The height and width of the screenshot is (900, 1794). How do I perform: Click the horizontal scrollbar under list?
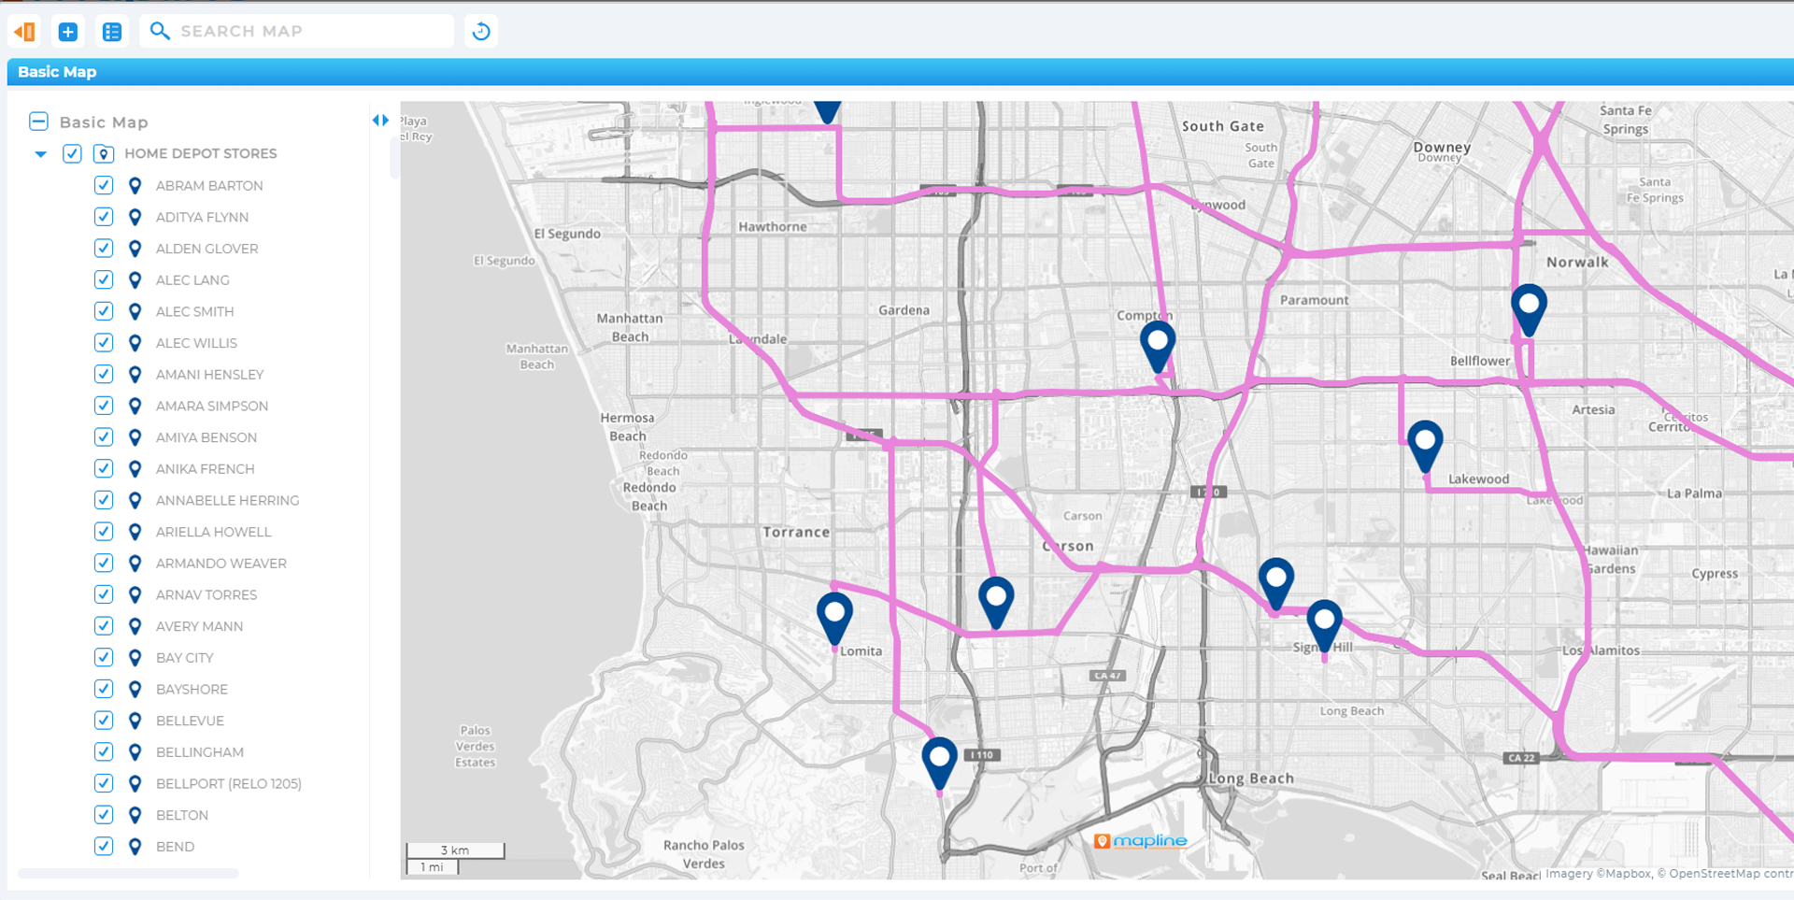128,874
